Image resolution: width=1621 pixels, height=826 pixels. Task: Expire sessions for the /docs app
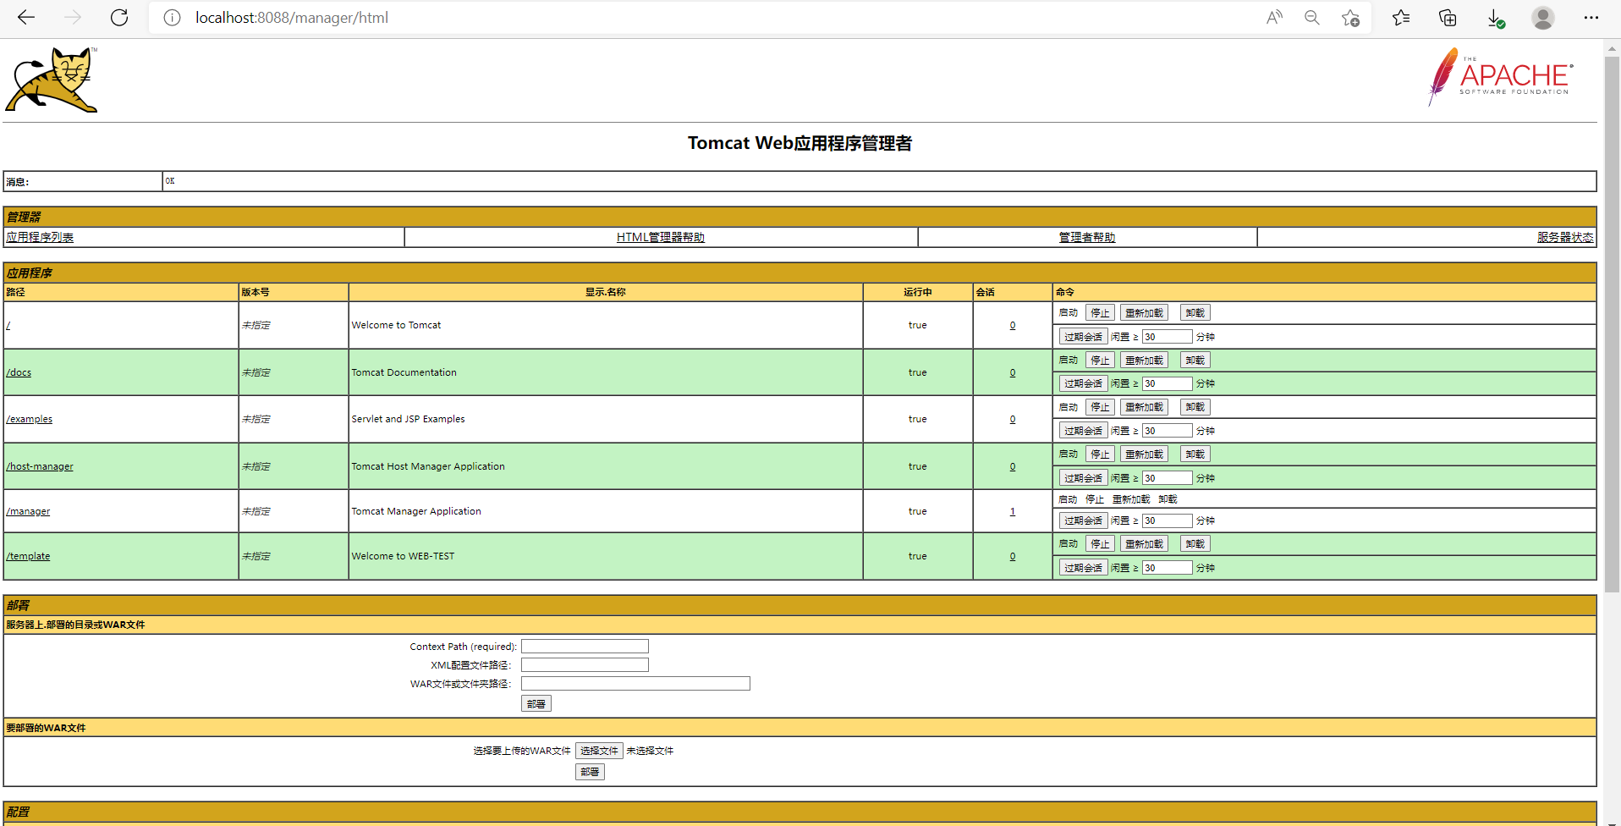click(x=1083, y=383)
